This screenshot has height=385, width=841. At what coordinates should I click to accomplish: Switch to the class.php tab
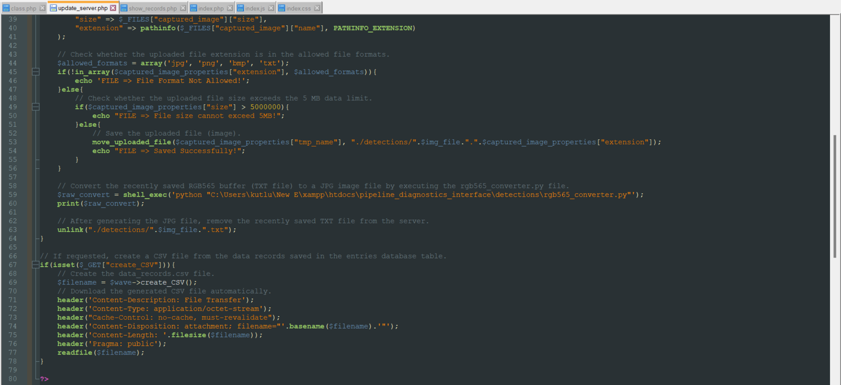[23, 8]
